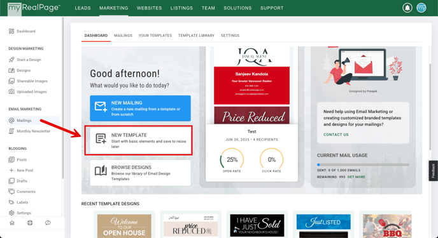
Task: Click the mail usage progress bar
Action: 363,165
